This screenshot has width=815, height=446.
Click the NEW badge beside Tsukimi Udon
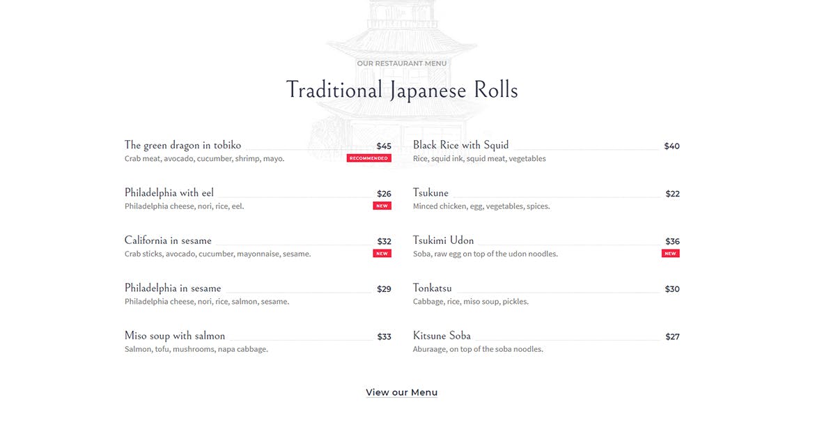coord(671,254)
